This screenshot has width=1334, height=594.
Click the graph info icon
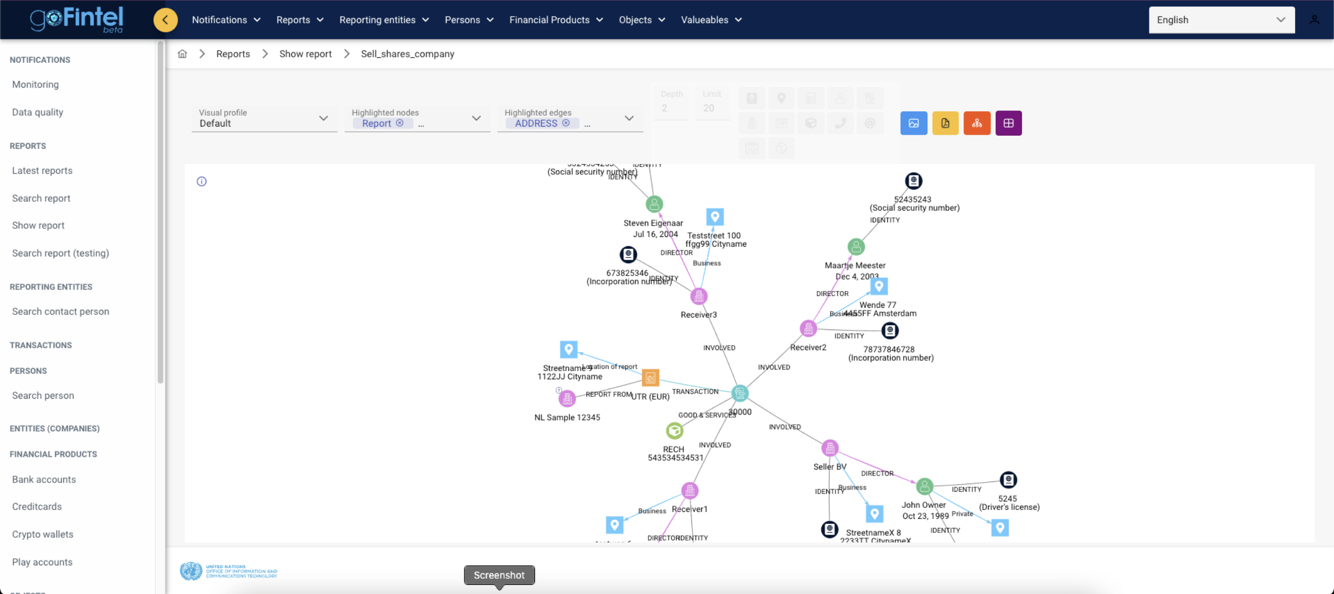pyautogui.click(x=201, y=181)
